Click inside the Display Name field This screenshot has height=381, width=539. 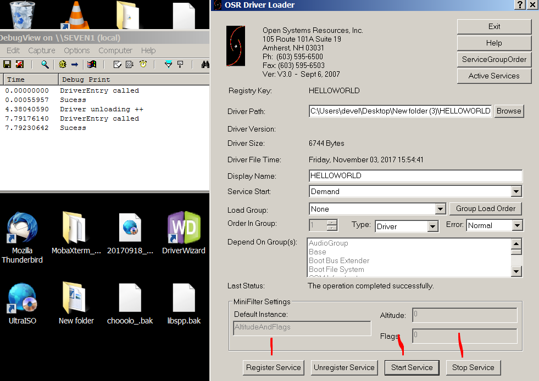[x=415, y=176]
